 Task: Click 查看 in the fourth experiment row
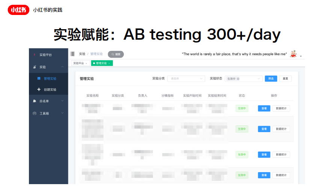click(264, 175)
